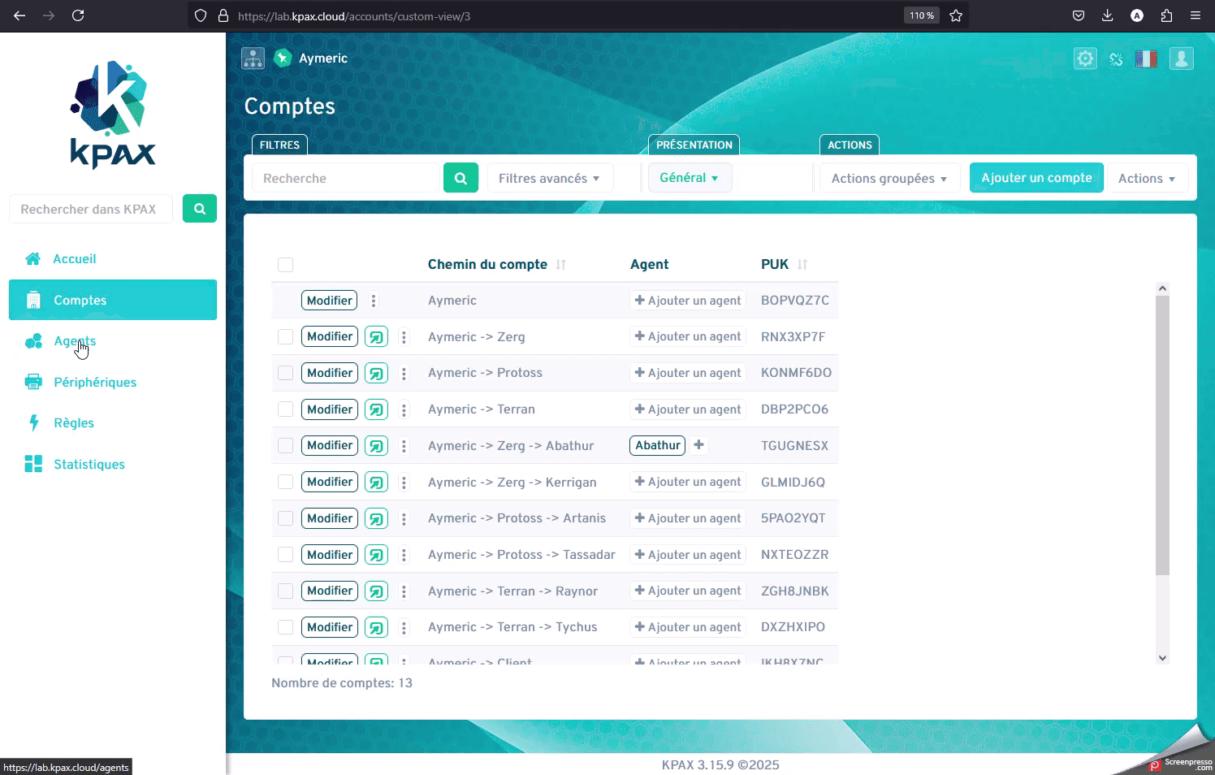Screen dimensions: 1215x775
Task: Open three-dot menu for Aymeric -> Protoss
Action: click(404, 374)
